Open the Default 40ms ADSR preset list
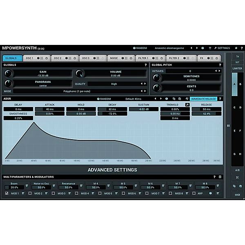This screenshot has height=245, width=245. 133,99
